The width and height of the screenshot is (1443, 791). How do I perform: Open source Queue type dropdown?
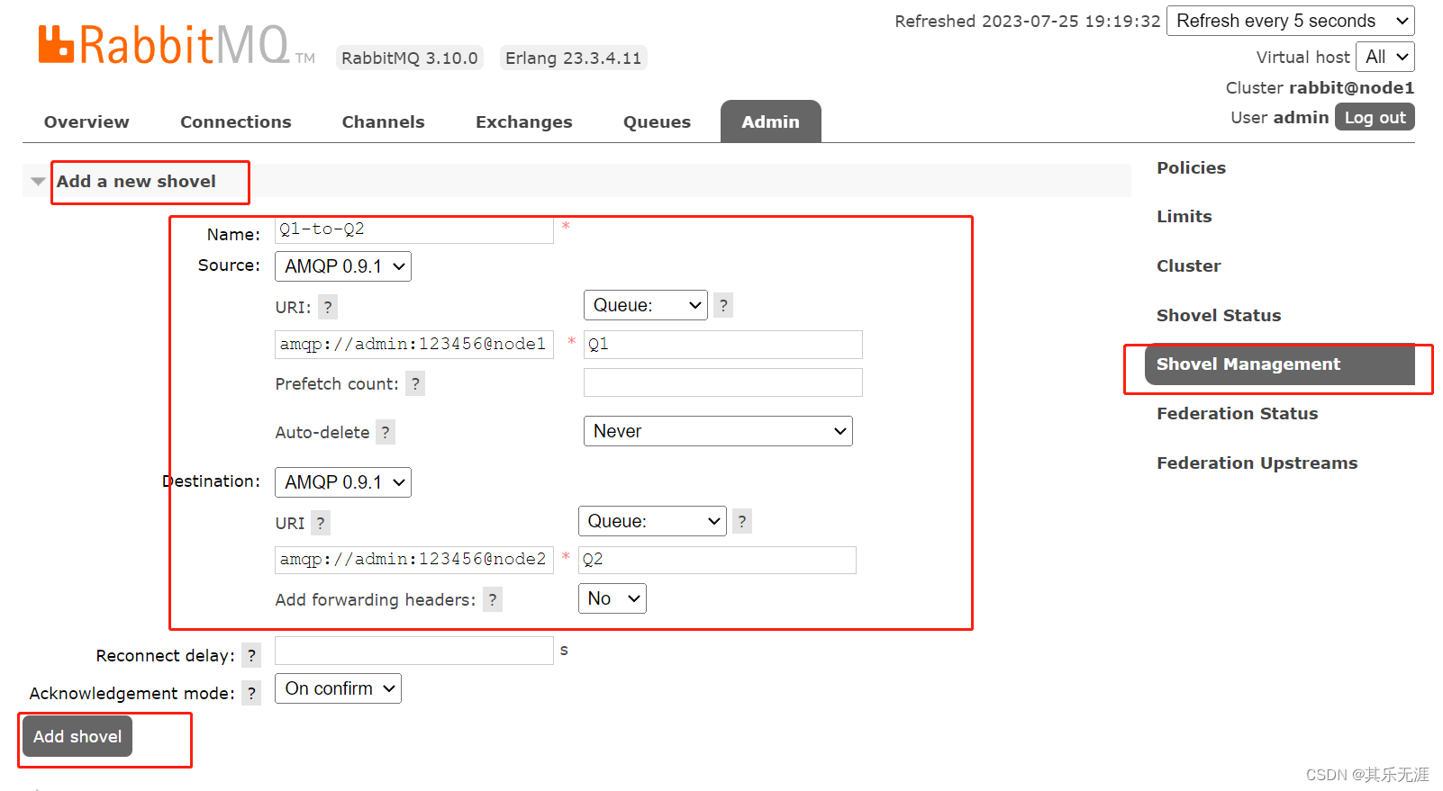646,305
